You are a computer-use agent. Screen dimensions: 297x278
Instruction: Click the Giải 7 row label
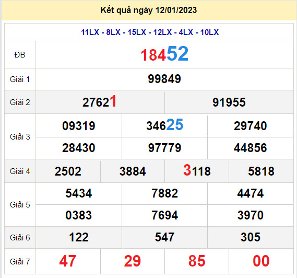[x=20, y=262]
